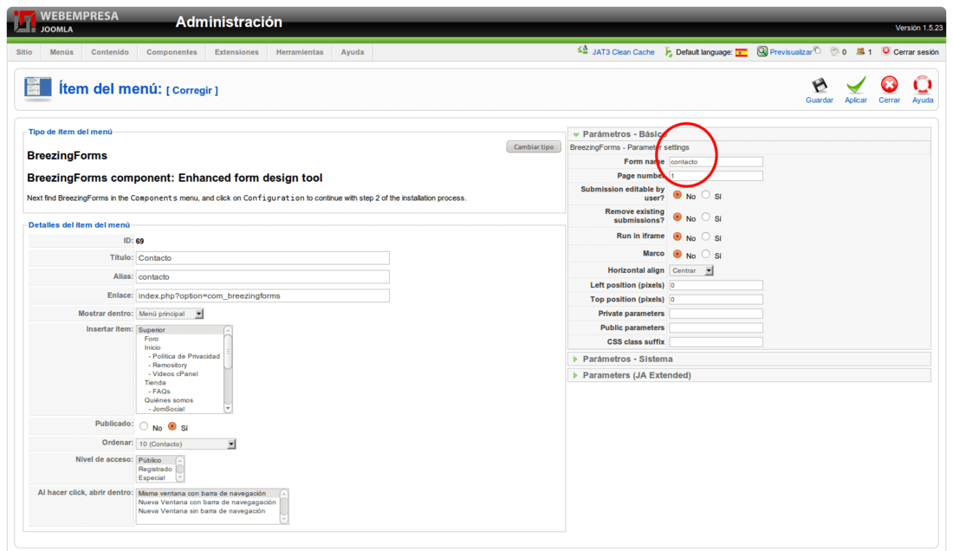
Task: Set Publicado to No
Action: (x=144, y=426)
